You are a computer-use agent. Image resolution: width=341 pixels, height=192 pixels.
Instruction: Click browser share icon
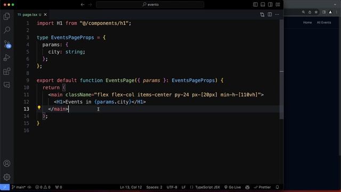pyautogui.click(x=310, y=12)
